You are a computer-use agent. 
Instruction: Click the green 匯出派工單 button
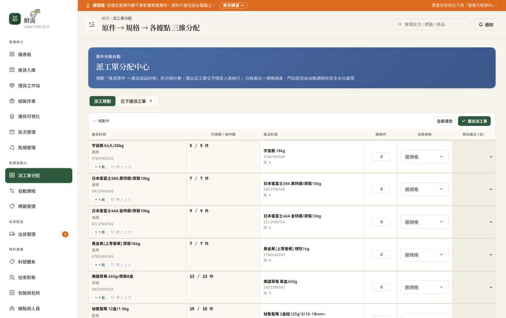pyautogui.click(x=475, y=121)
